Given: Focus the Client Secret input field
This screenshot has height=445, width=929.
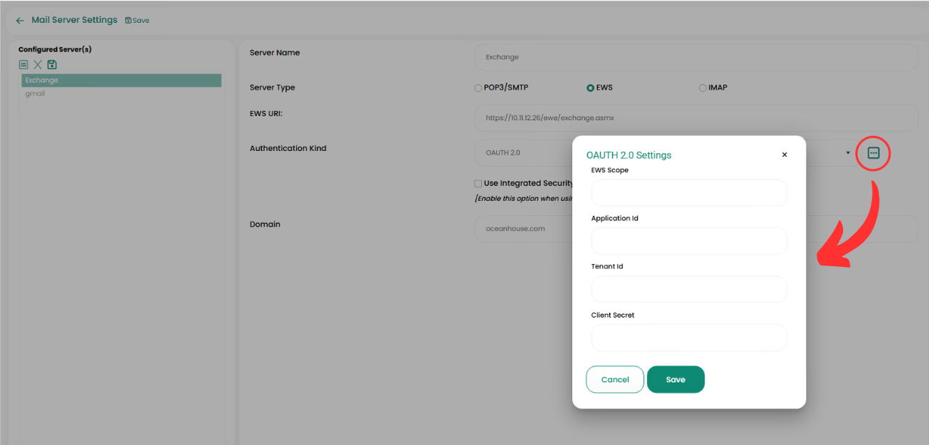Looking at the screenshot, I should pos(689,338).
